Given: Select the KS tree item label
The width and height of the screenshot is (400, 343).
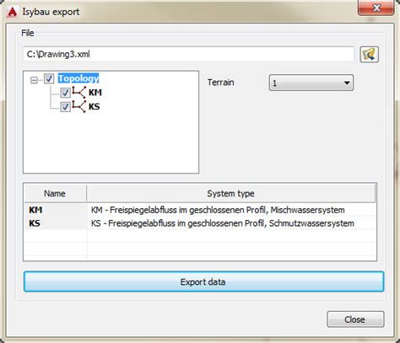Looking at the screenshot, I should pos(95,107).
